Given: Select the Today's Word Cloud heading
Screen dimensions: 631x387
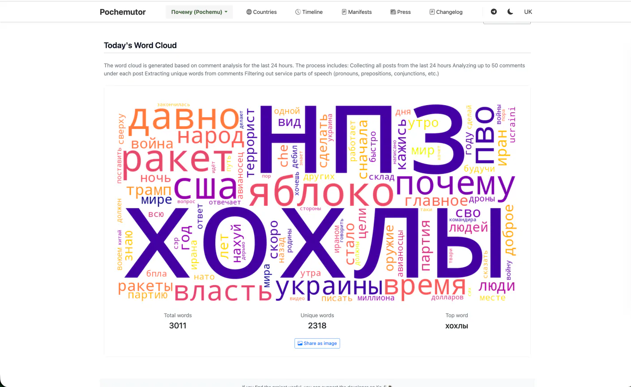Looking at the screenshot, I should tap(140, 45).
